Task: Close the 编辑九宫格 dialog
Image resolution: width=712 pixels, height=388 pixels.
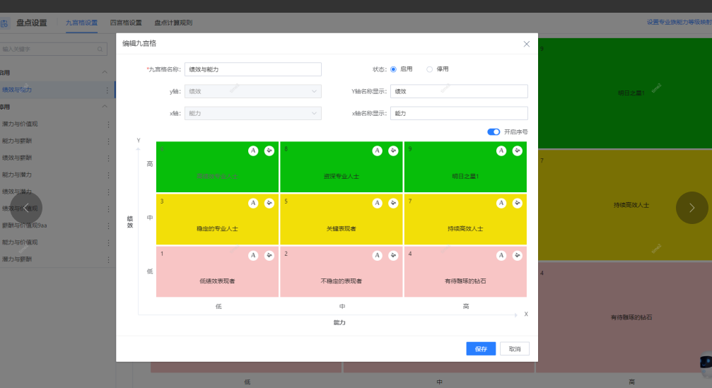Action: [526, 44]
